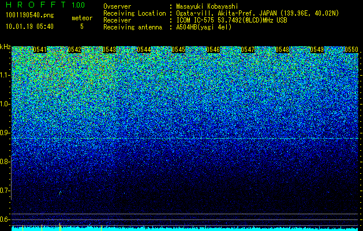Click the 0549 time marker
363x231 pixels.
coord(317,50)
